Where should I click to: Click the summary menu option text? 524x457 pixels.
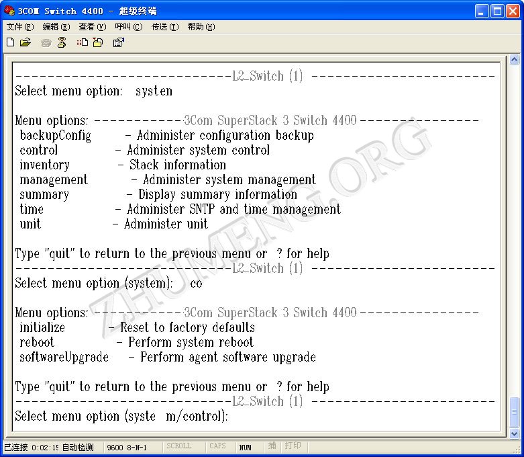point(44,195)
